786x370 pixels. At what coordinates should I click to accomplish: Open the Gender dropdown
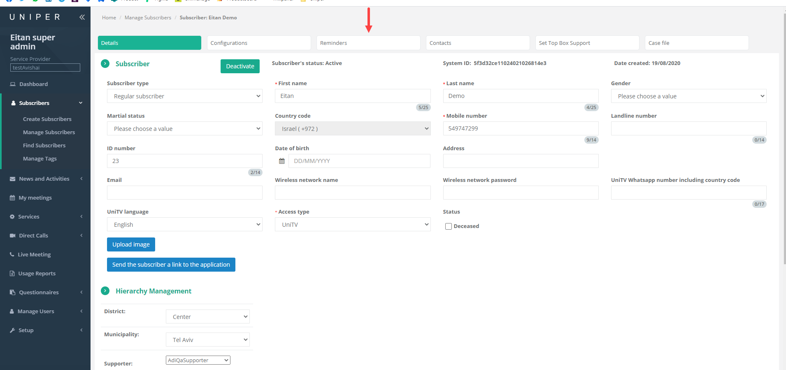tap(688, 96)
